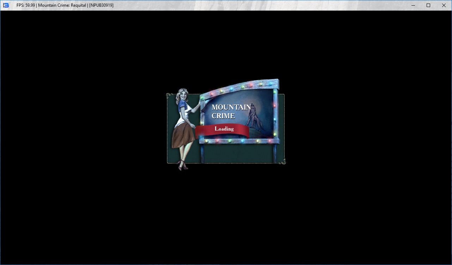Click the window title 'Mountain Crime: Requital'

(62, 5)
